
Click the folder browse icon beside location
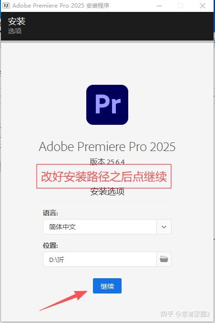pos(164,259)
